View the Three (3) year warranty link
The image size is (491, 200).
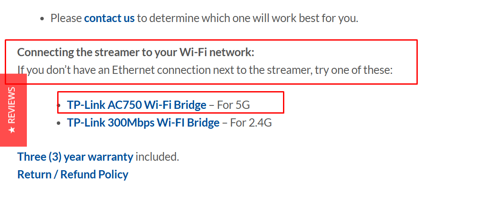coord(75,157)
